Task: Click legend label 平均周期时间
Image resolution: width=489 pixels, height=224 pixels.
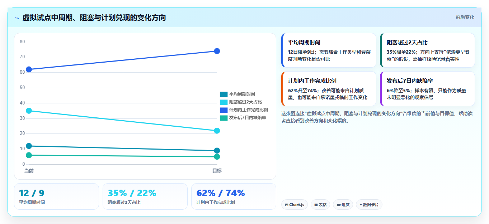Action: click(242, 94)
